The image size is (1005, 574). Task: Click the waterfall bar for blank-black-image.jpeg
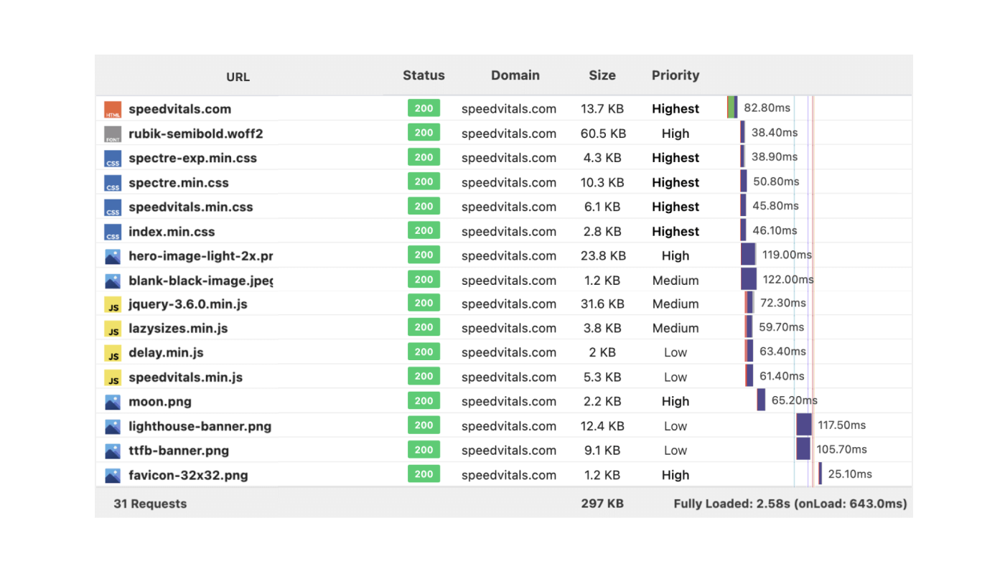point(749,279)
